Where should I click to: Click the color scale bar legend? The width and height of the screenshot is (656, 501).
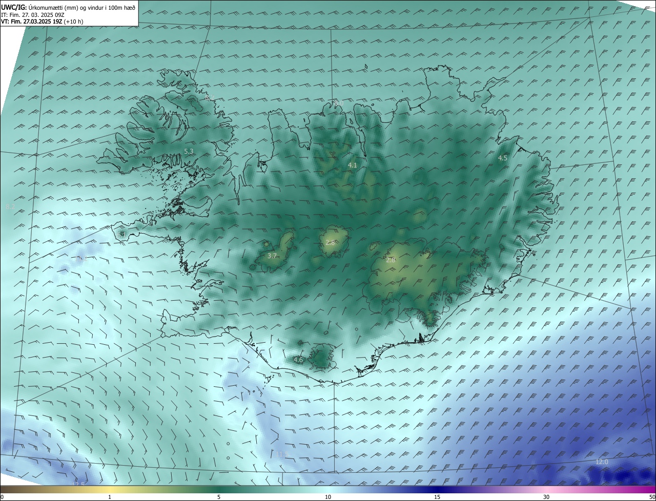click(x=328, y=489)
